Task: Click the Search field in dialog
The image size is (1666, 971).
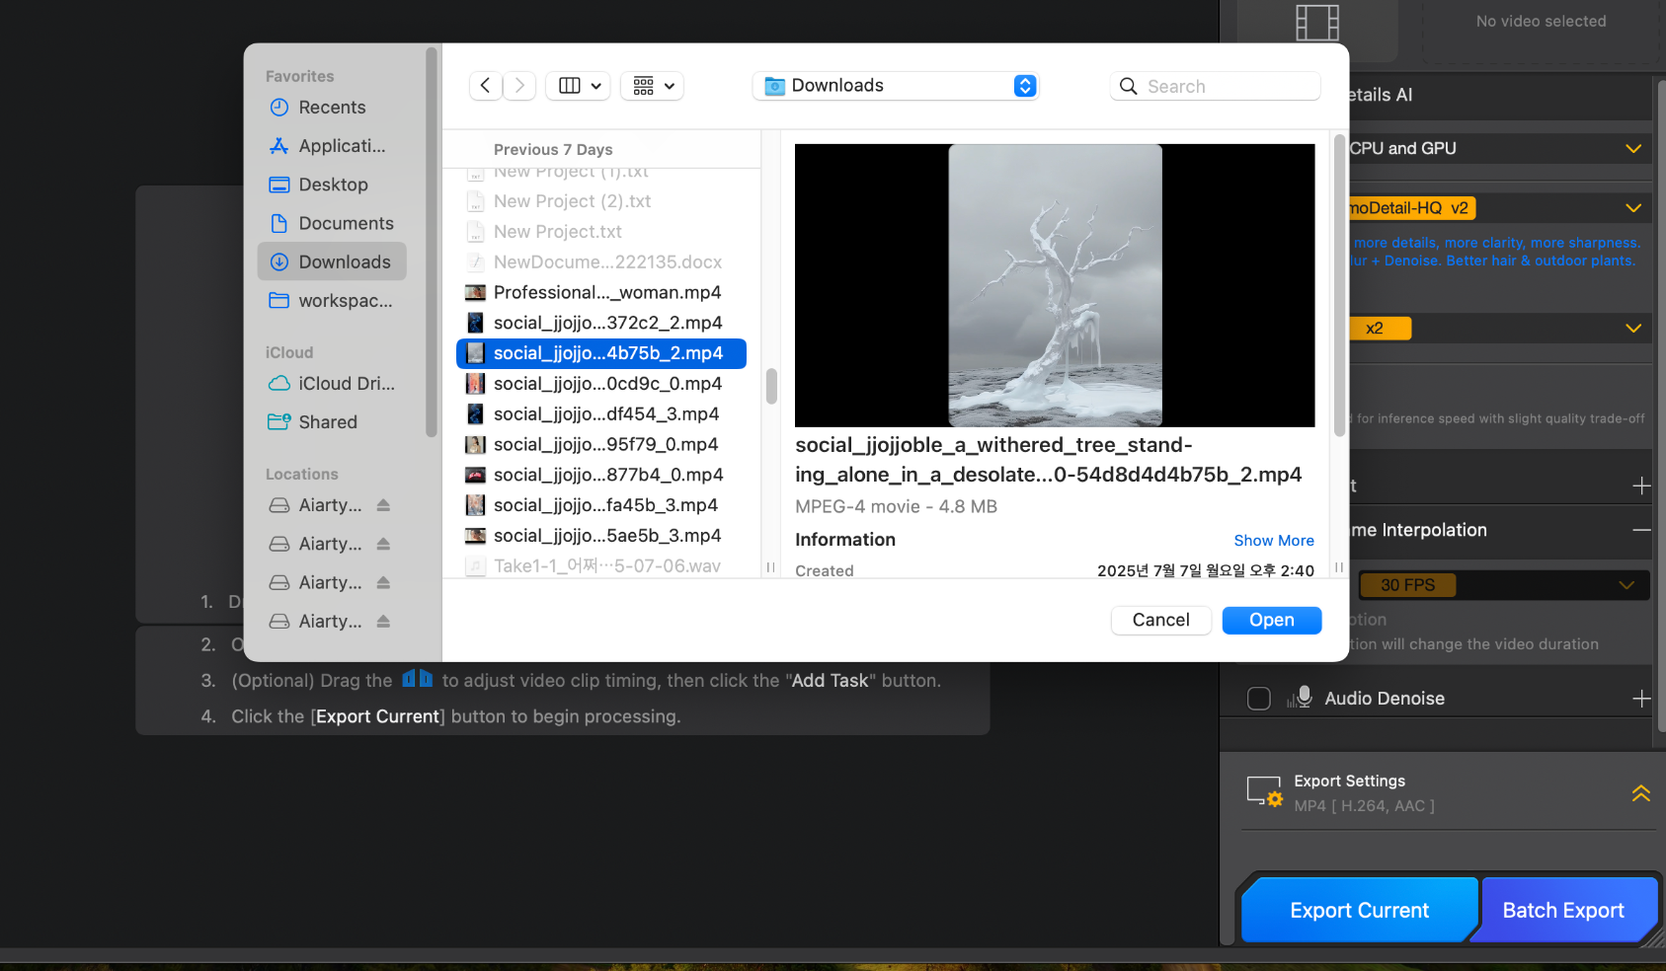Action: (1215, 86)
